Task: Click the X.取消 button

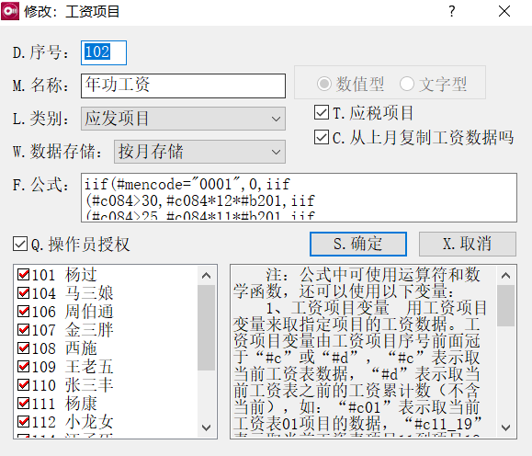Action: [468, 245]
